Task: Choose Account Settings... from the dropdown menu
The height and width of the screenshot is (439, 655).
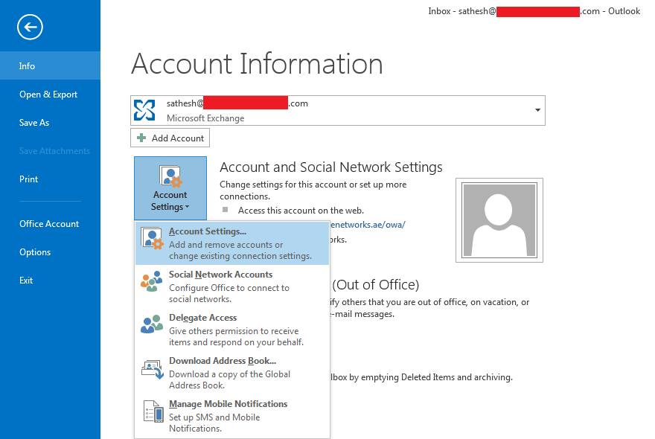Action: (x=232, y=243)
